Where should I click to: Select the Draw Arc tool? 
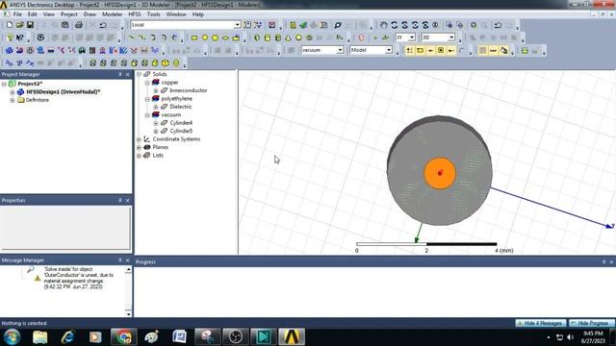(x=152, y=37)
